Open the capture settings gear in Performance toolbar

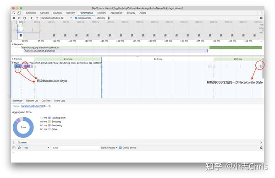261,18
